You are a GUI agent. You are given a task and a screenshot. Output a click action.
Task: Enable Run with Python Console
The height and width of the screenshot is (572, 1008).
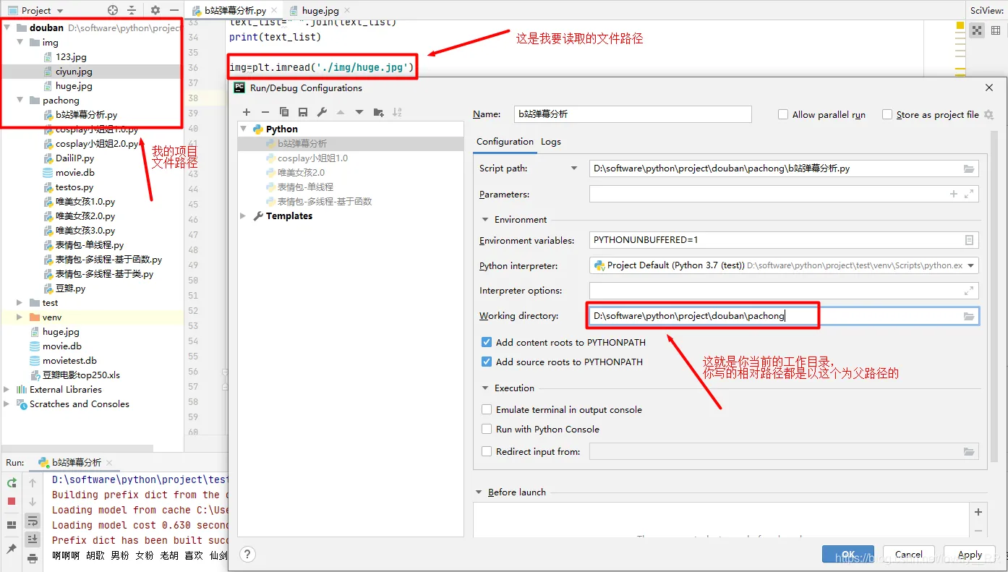[x=487, y=429]
